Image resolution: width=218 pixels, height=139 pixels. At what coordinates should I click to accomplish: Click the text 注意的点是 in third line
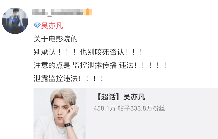click(52, 65)
